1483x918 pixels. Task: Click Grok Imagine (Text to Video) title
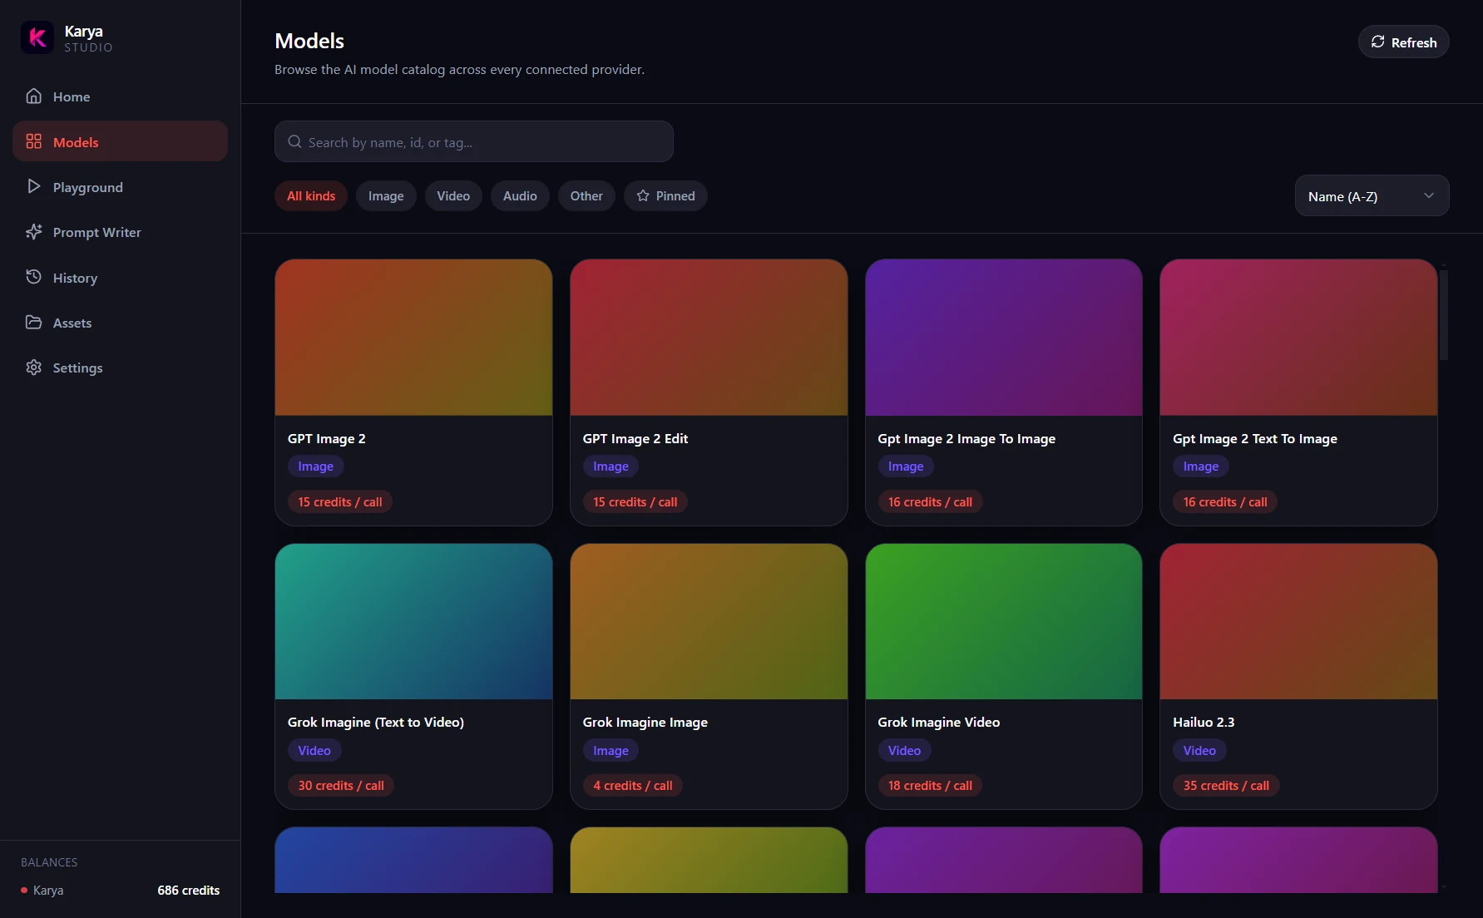click(x=376, y=722)
